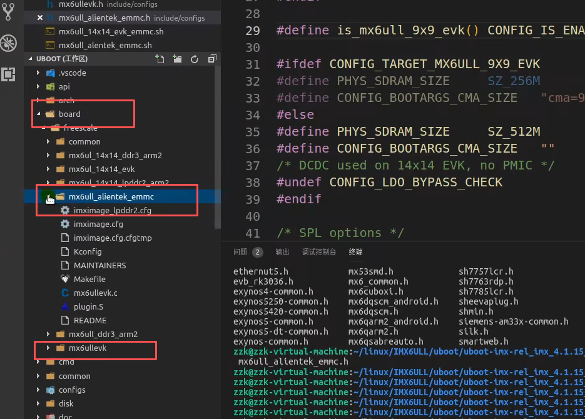This screenshot has height=419, width=585.
Task: Click New File icon in UBOOT header
Action: point(160,59)
